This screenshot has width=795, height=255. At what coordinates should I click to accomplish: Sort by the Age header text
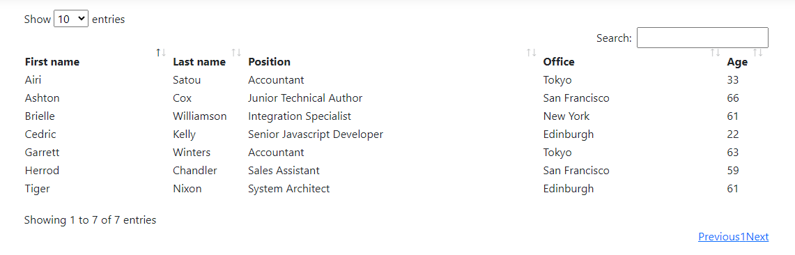737,62
